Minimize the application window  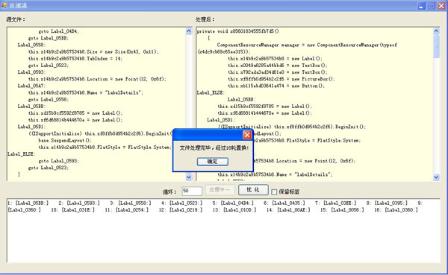click(421, 6)
